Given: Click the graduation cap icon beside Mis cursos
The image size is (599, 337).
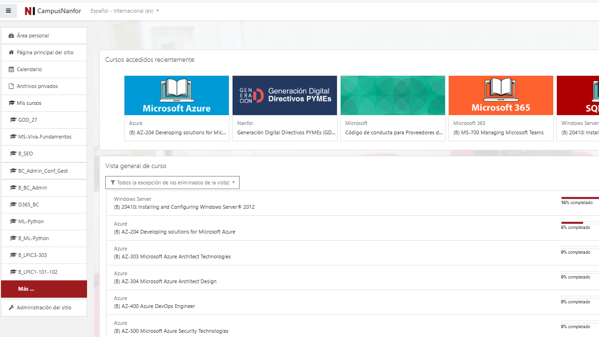Looking at the screenshot, I should pos(12,103).
